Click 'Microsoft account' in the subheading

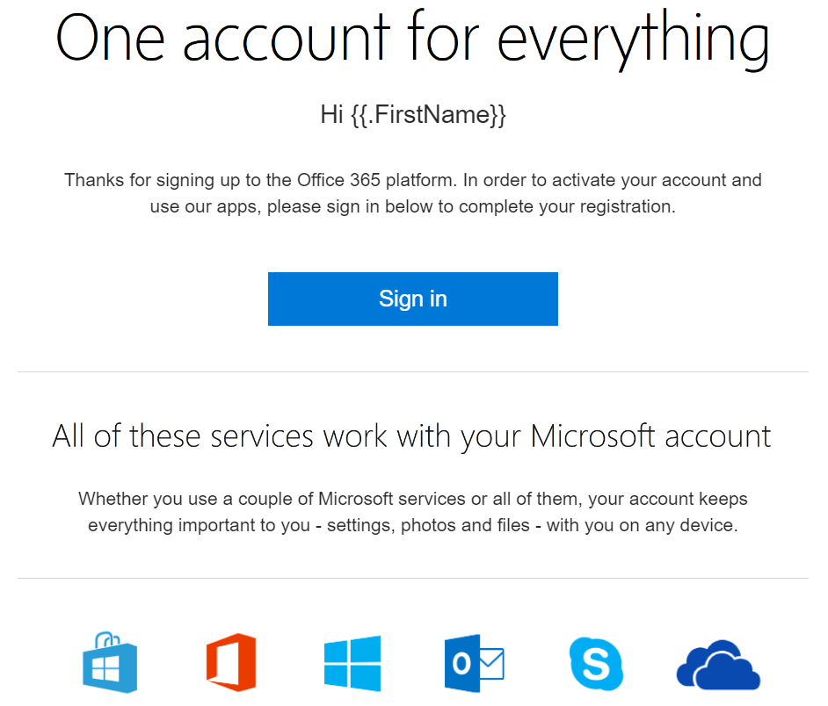click(650, 436)
